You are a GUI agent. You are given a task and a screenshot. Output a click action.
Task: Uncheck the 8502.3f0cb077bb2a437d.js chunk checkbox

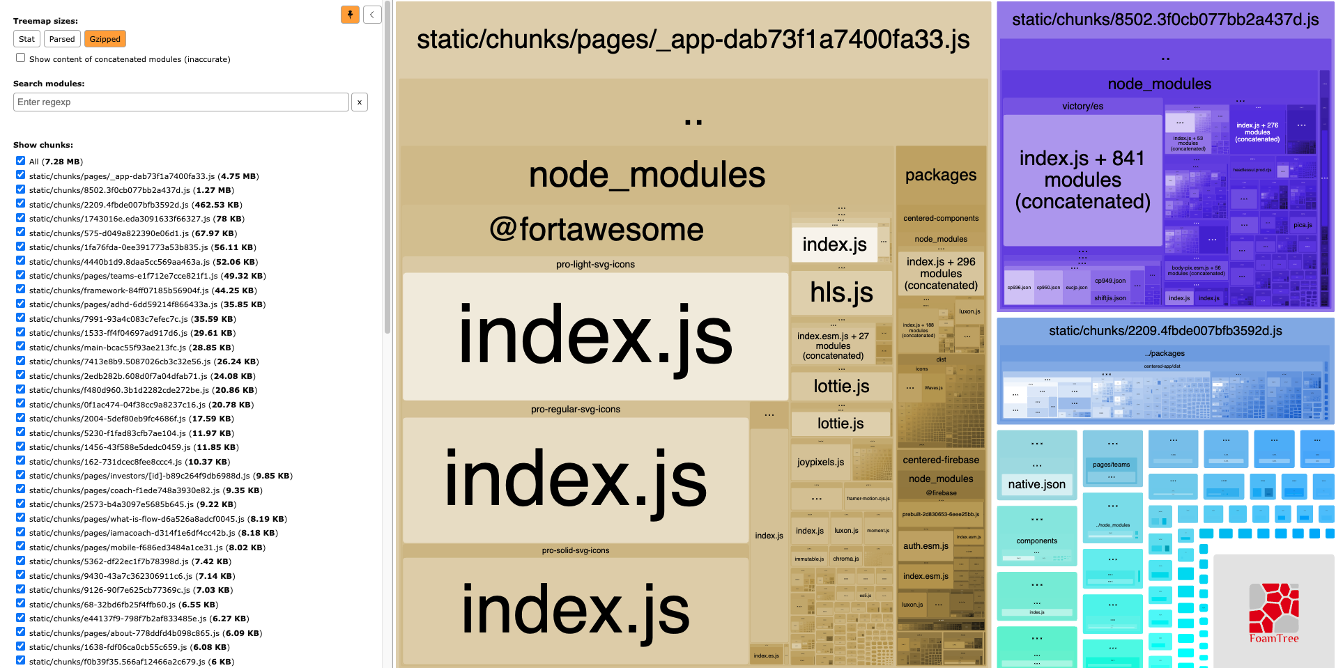coord(21,189)
